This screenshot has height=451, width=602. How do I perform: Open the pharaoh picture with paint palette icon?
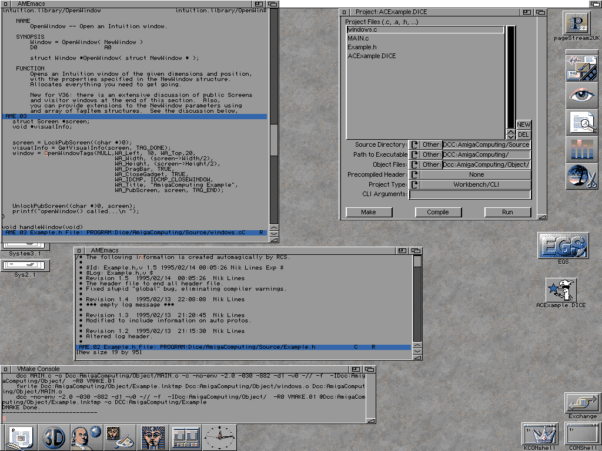pyautogui.click(x=120, y=437)
